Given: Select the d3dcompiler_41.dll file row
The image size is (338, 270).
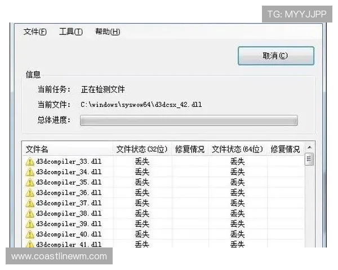Looking at the screenshot, I should [69, 244].
